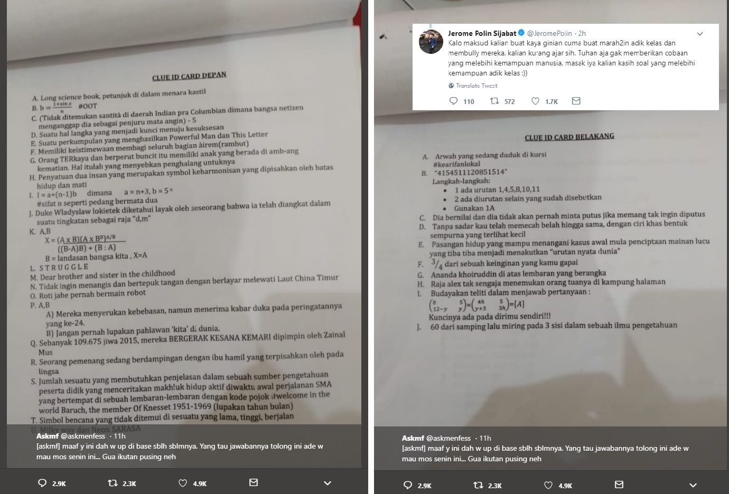Like Jerome Polin's tweet with 1.7K likes
729x494 pixels.
pyautogui.click(x=535, y=101)
